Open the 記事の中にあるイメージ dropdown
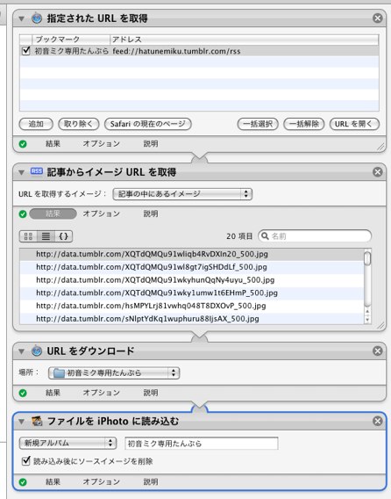Viewport: 391px width, 499px height. 182,194
